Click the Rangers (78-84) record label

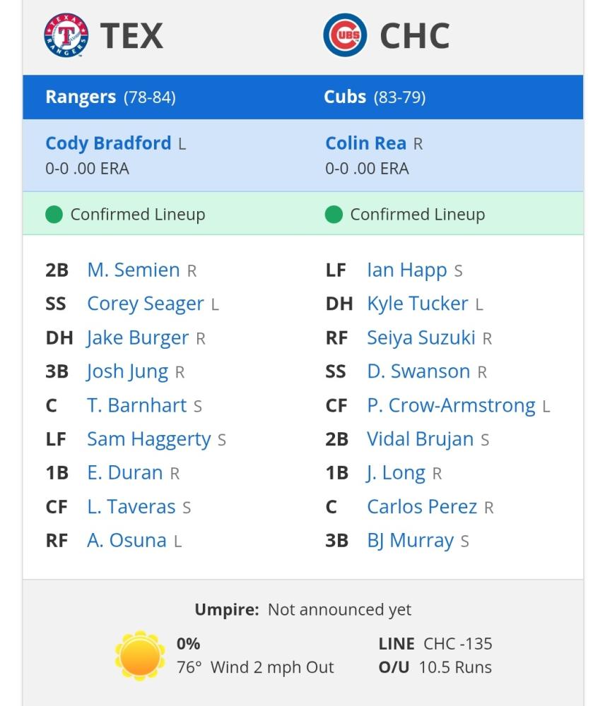click(110, 97)
